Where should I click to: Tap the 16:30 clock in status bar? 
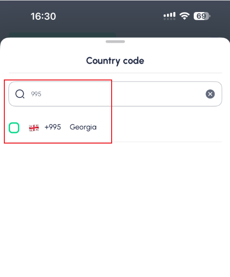(x=43, y=16)
